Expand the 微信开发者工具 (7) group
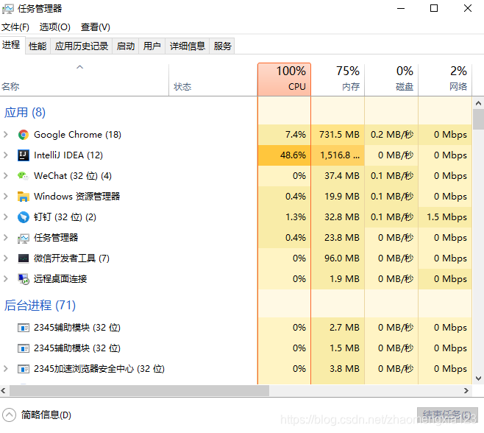 [x=6, y=258]
